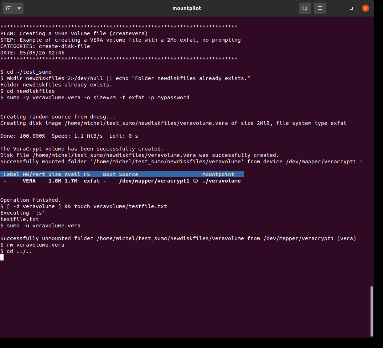Click the Boot column header
This screenshot has height=348, width=383.
tap(109, 174)
